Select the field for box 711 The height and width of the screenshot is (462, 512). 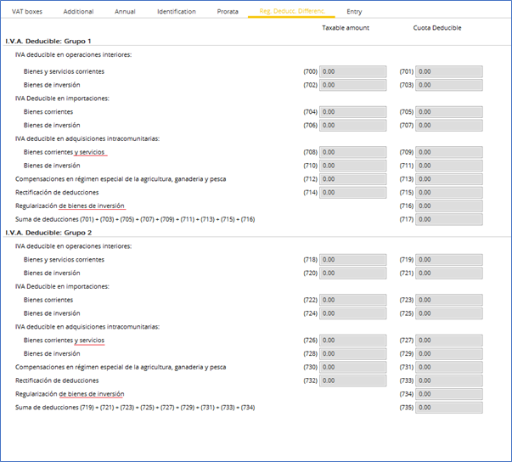pos(449,166)
